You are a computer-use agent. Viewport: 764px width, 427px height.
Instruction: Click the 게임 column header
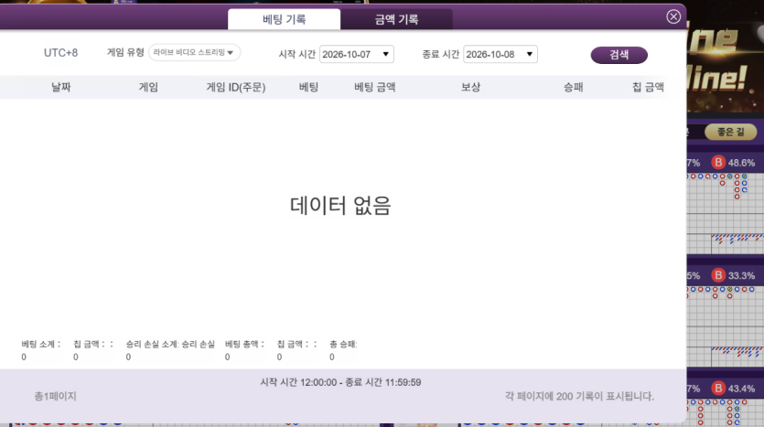pyautogui.click(x=148, y=87)
